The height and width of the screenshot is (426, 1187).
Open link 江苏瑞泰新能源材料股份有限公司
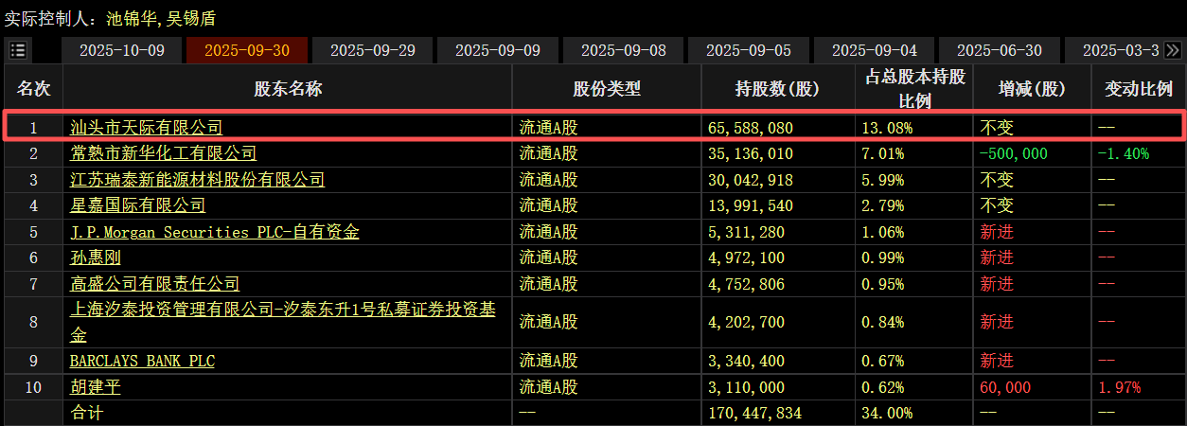(198, 180)
